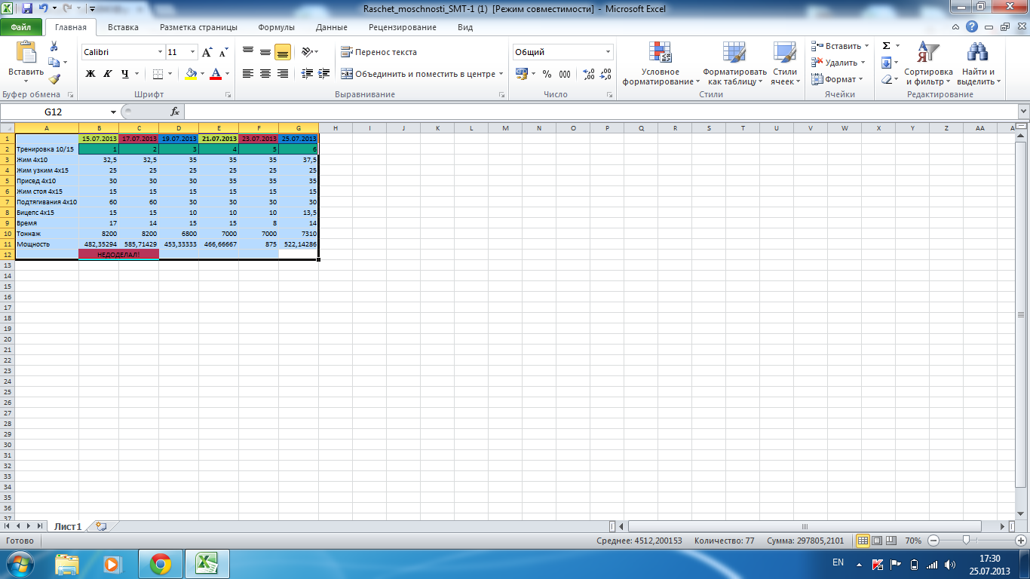Open the Name Box dropdown arrow

pos(113,112)
